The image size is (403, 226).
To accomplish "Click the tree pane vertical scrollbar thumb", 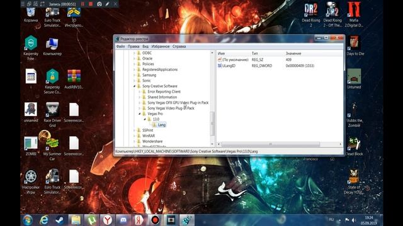I will [212, 124].
